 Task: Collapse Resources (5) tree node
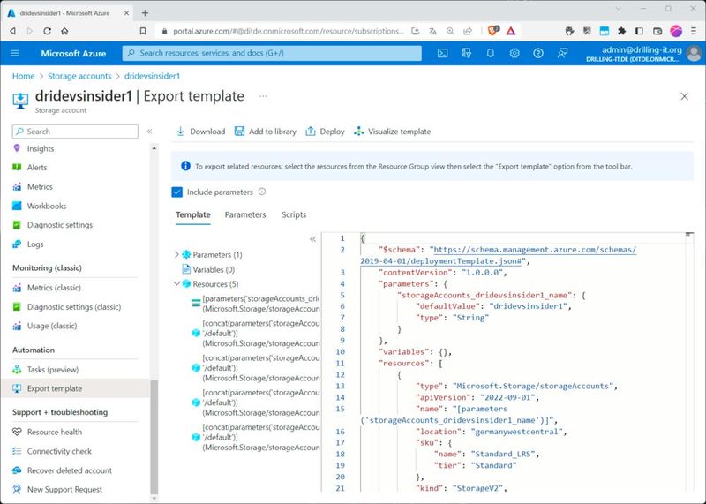(x=176, y=283)
